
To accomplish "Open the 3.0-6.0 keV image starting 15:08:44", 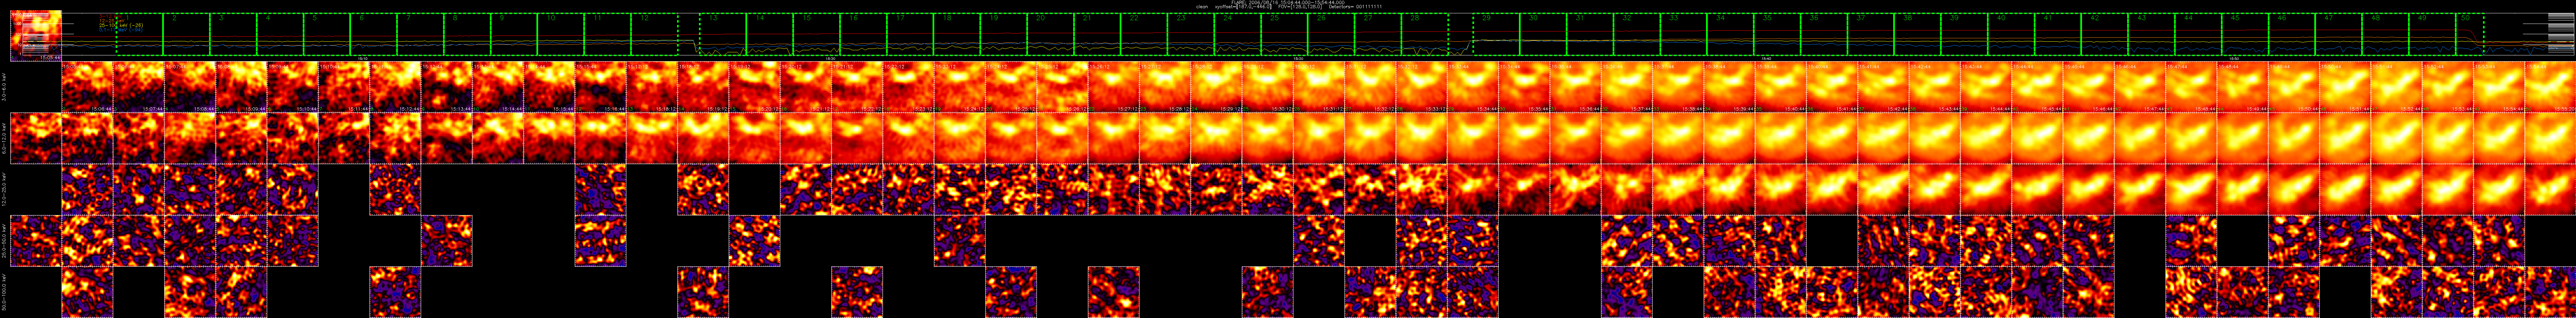I will (241, 87).
